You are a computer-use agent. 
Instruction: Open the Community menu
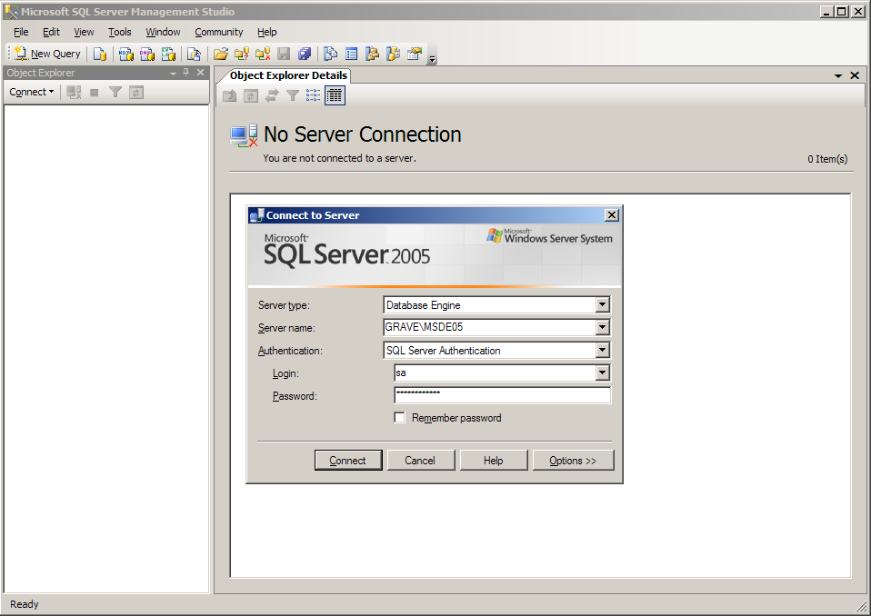pyautogui.click(x=219, y=32)
